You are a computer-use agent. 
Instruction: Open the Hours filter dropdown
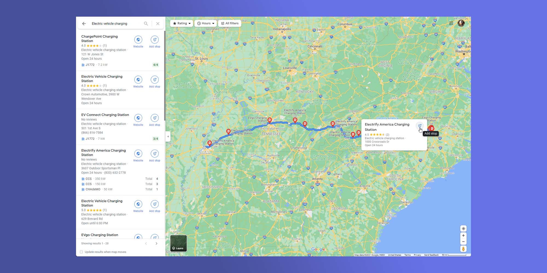[205, 23]
